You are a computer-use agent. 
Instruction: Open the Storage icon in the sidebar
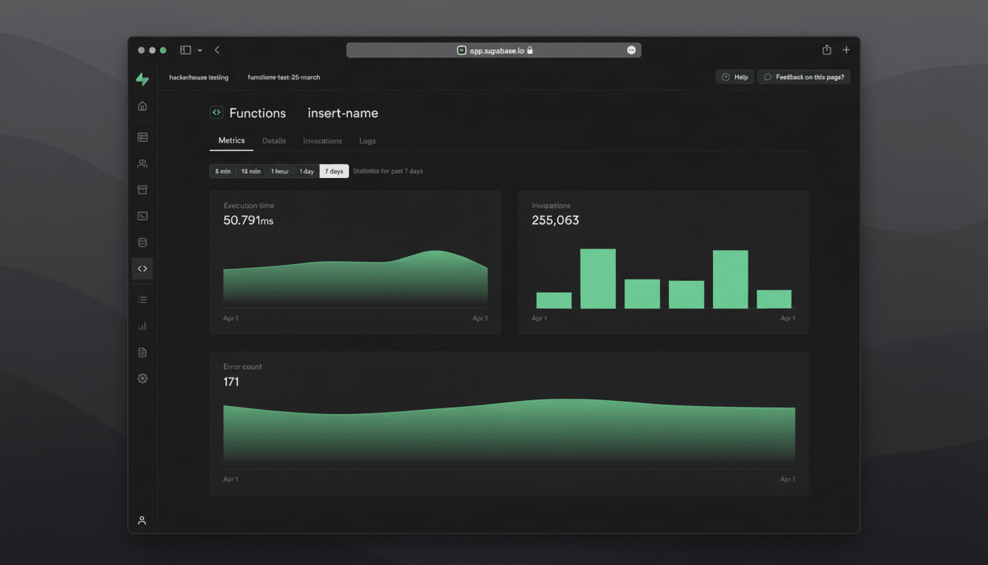tap(142, 189)
